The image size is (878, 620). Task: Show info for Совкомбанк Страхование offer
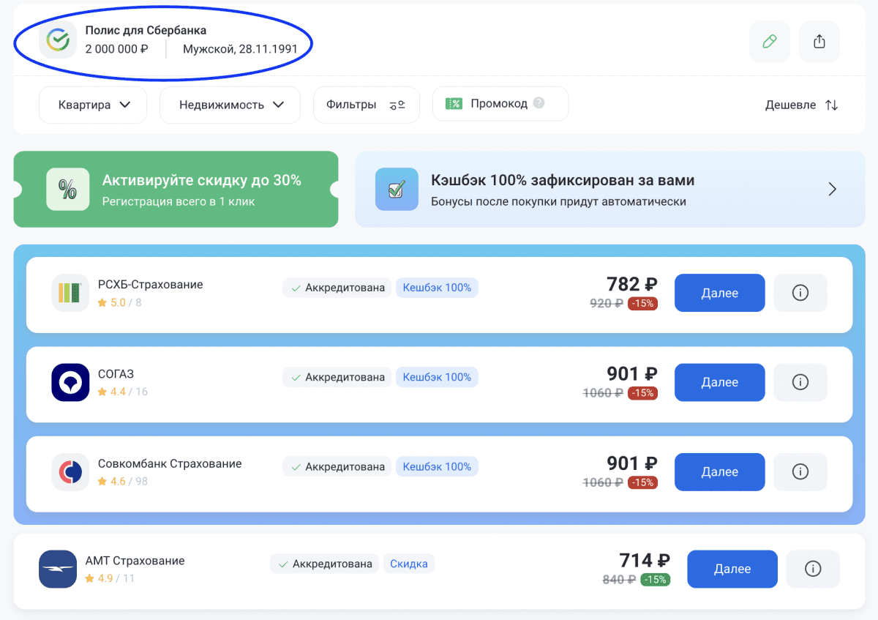[x=800, y=471]
